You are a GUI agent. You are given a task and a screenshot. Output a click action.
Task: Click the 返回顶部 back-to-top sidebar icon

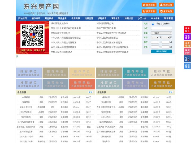[187, 66]
